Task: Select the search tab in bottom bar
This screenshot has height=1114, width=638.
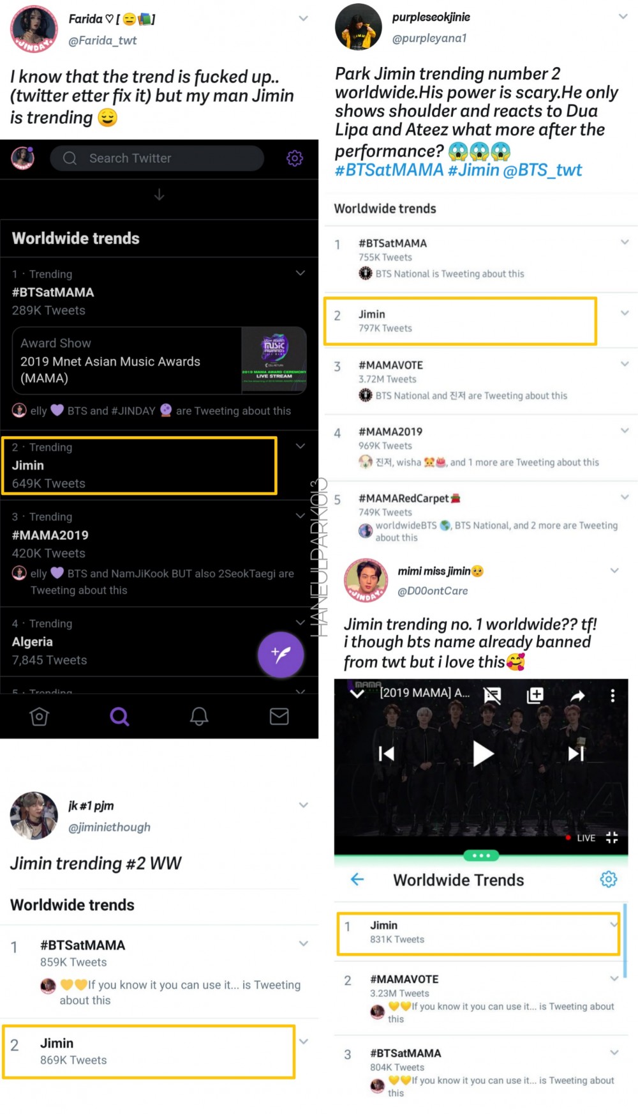Action: (119, 716)
